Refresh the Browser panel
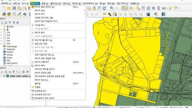The width and height of the screenshot is (192, 108). tap(6, 23)
